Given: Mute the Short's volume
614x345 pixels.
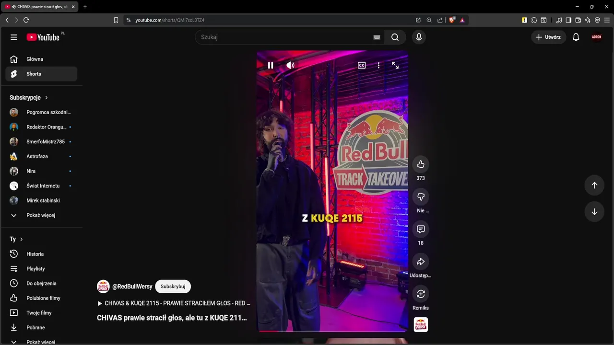Looking at the screenshot, I should (291, 65).
